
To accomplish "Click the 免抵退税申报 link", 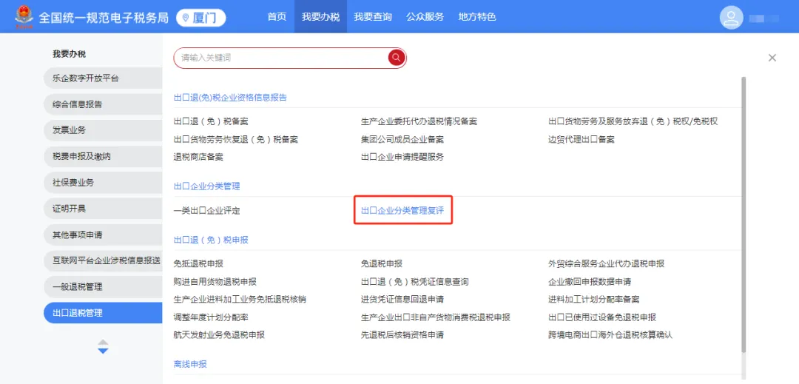I will pyautogui.click(x=198, y=264).
